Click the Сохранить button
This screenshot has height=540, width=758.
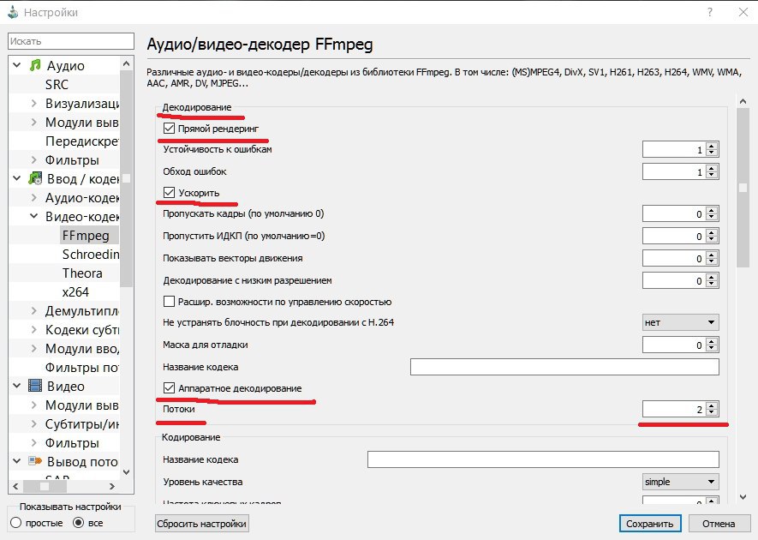point(650,524)
